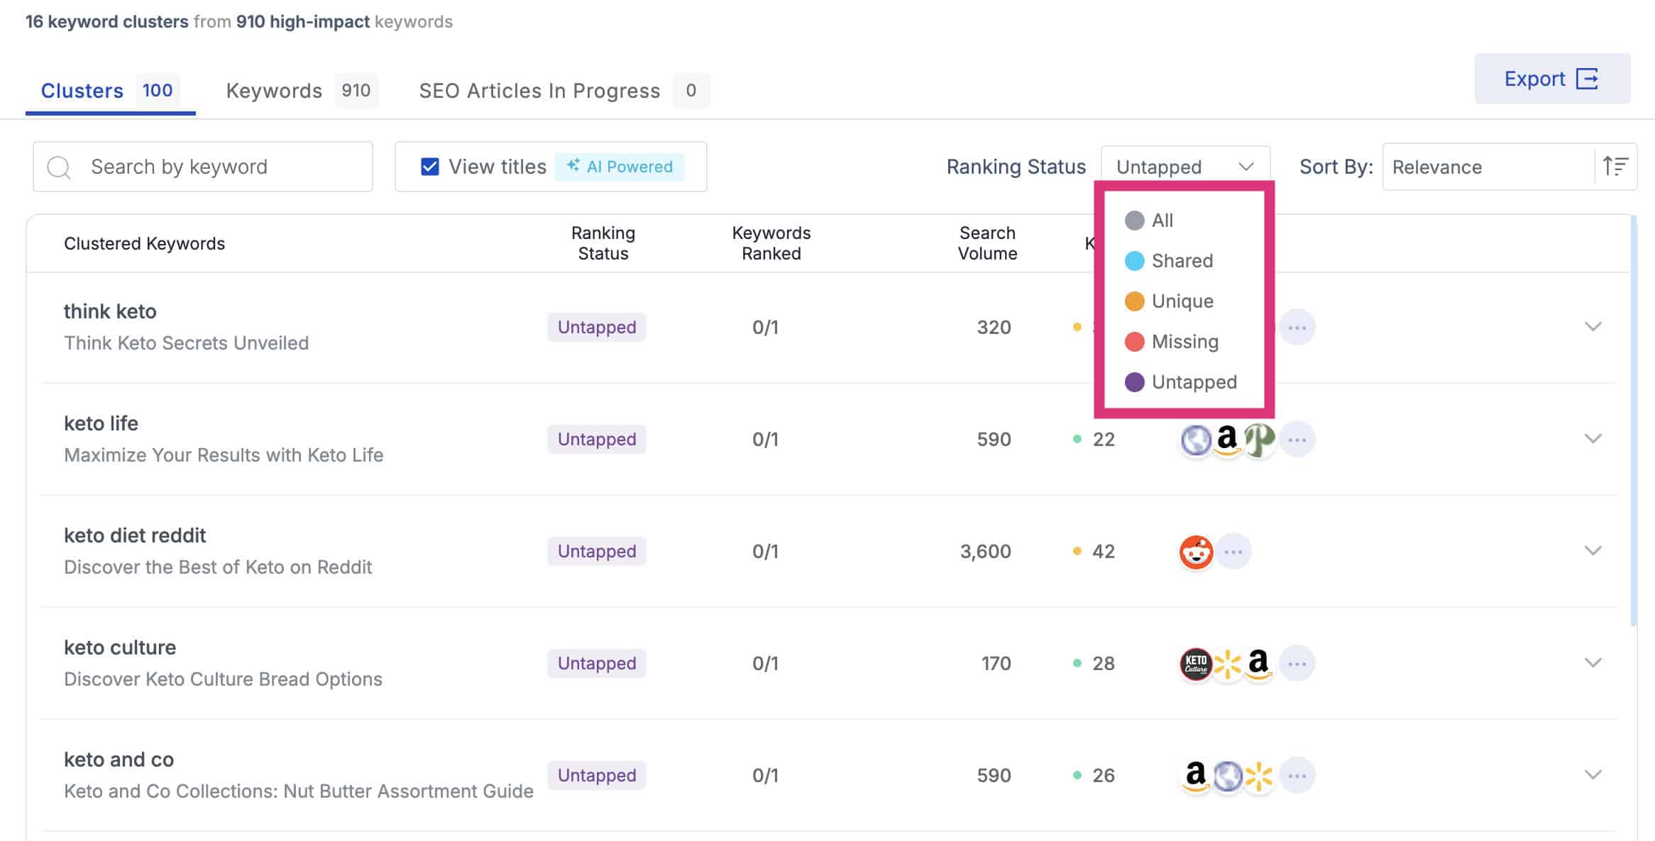Screen dimensions: 1655x841
Task: Click difficulty score 42
Action: pyautogui.click(x=1104, y=552)
